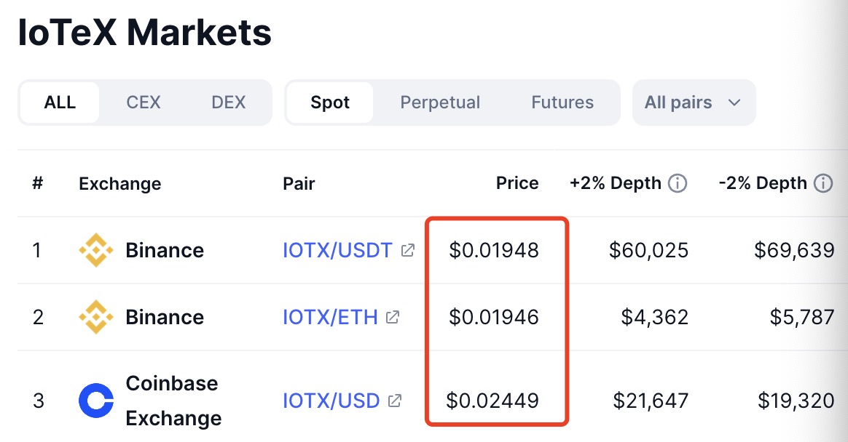Switch to the Perpetual markets tab

(x=440, y=103)
